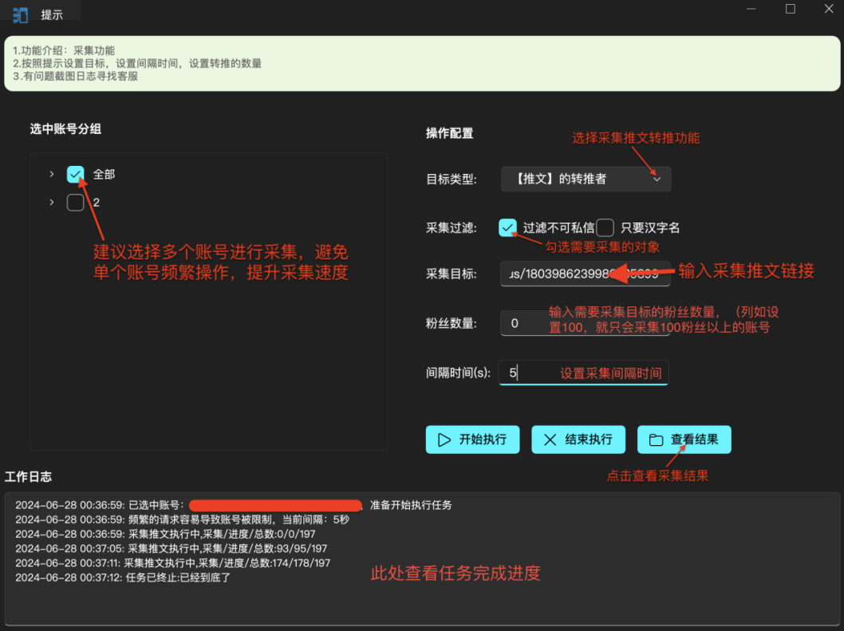Stop the task with the 结束执行 X icon

(550, 440)
